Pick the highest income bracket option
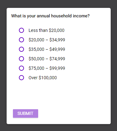This screenshot has width=117, height=131. 21,78
